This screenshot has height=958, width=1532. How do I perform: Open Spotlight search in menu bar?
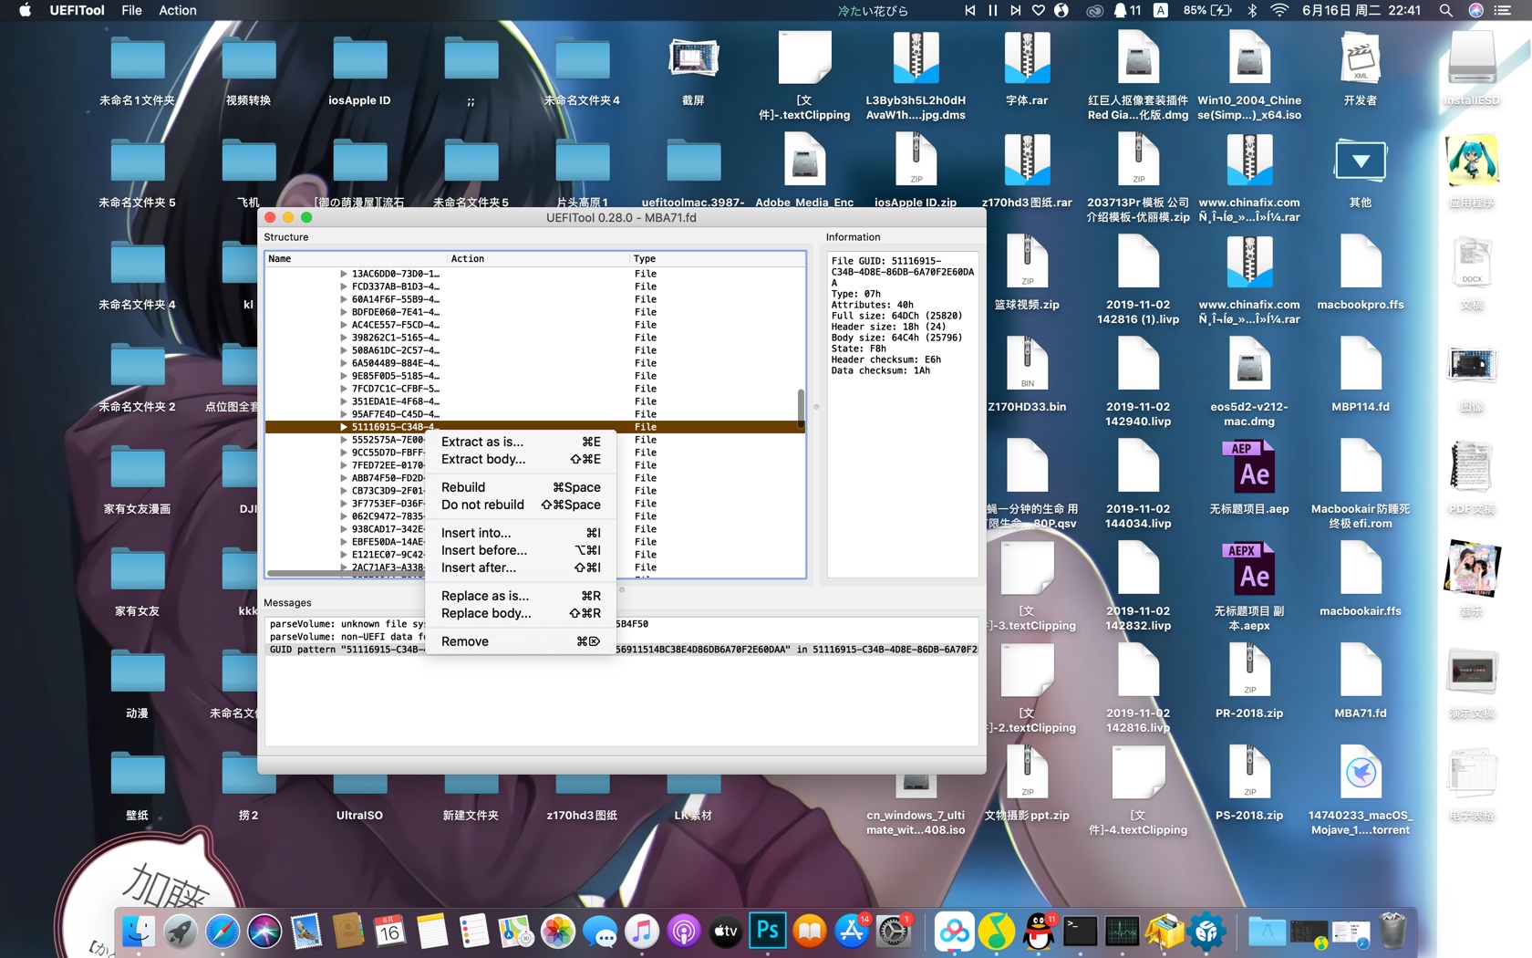tap(1445, 10)
